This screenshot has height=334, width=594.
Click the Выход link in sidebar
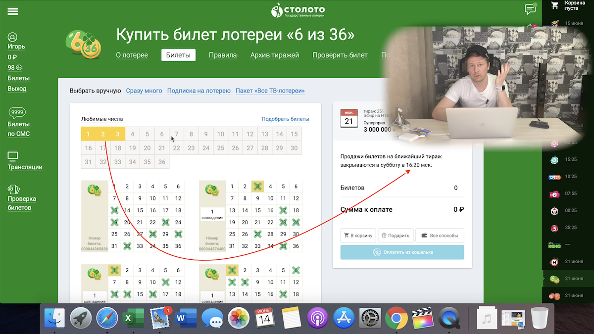[x=17, y=89]
